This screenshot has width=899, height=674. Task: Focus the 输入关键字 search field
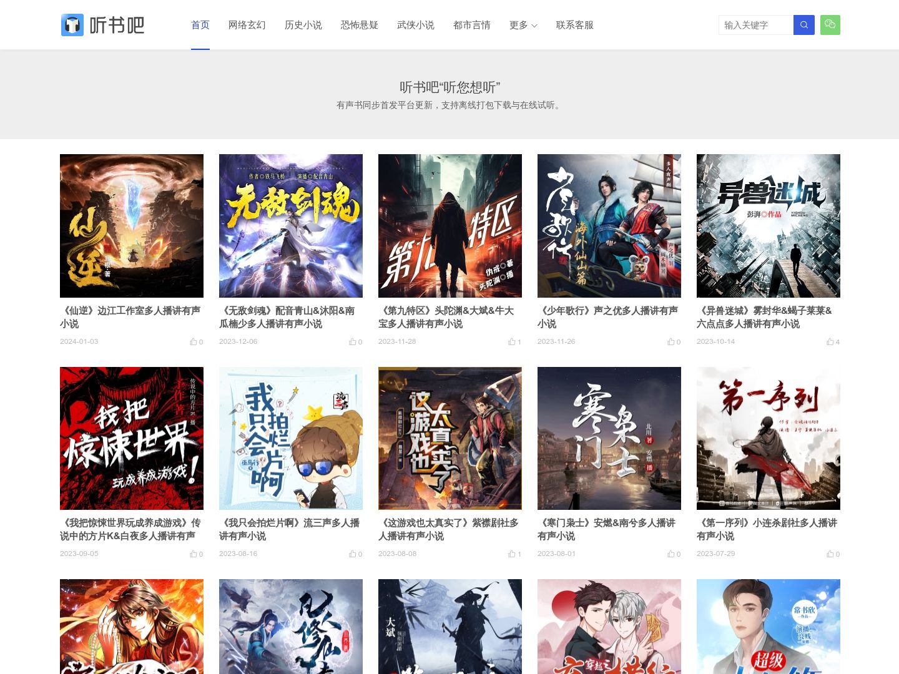[x=756, y=25]
